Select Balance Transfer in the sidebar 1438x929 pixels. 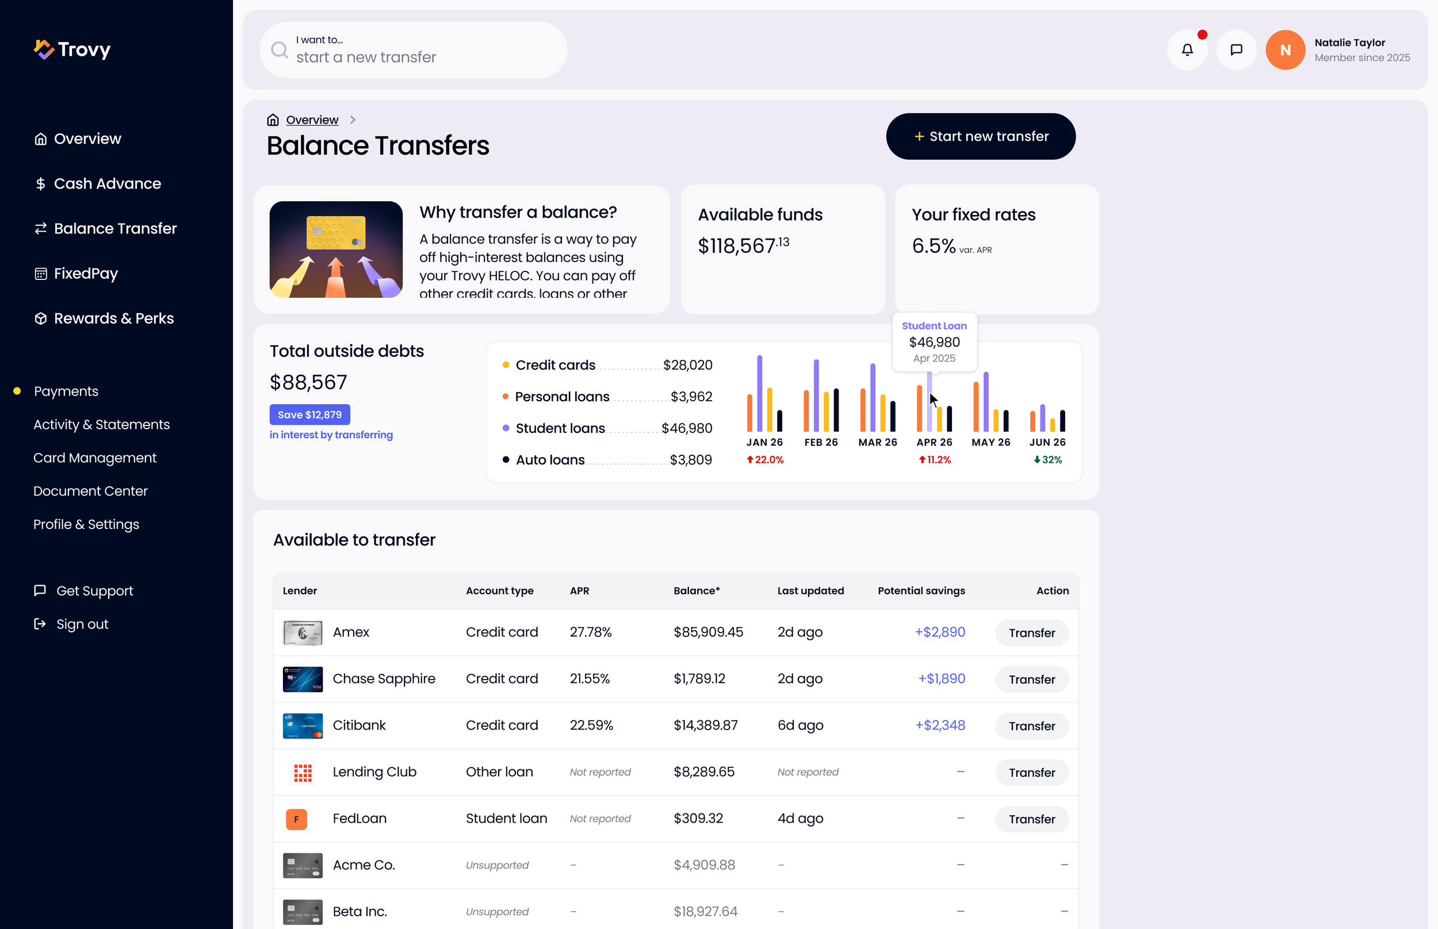tap(106, 229)
